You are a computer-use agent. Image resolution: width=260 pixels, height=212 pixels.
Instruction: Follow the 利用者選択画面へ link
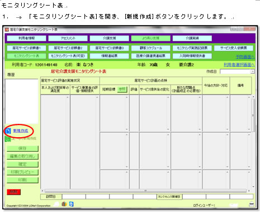pos(239,65)
